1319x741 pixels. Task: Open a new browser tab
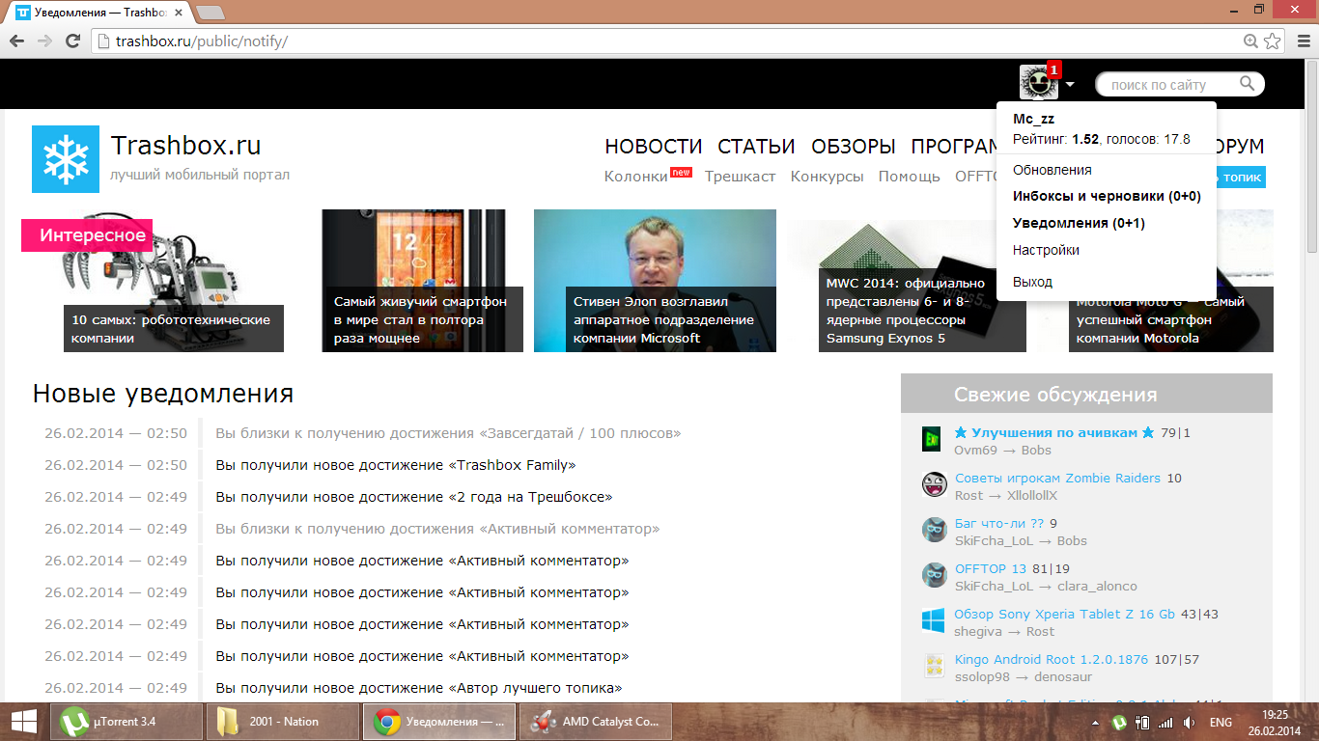click(210, 13)
